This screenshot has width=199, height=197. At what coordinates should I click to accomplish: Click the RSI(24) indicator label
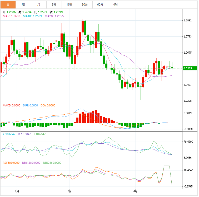click(52, 163)
